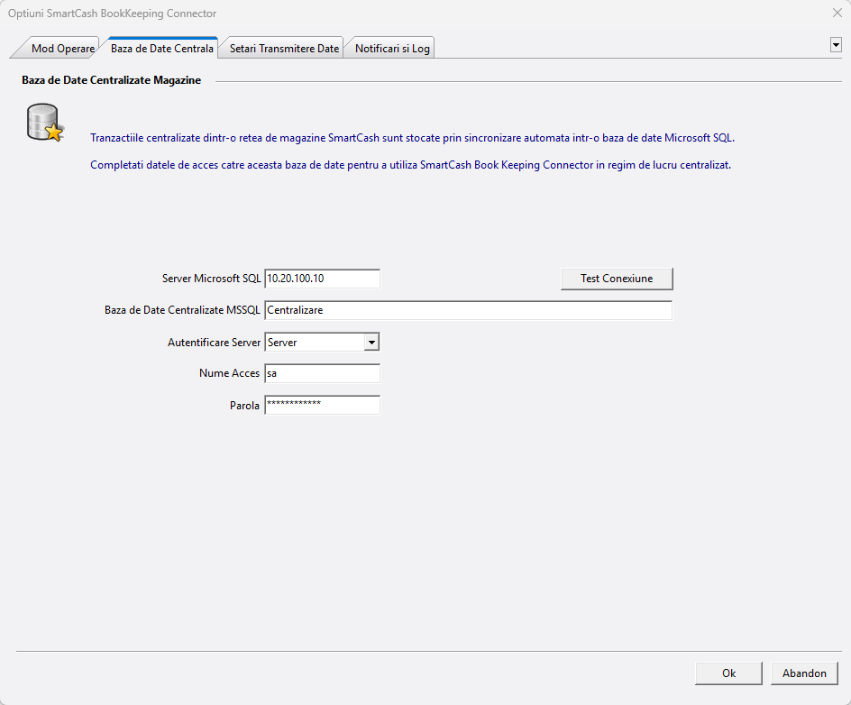
Task: Click the Nume Acces input field
Action: click(323, 373)
